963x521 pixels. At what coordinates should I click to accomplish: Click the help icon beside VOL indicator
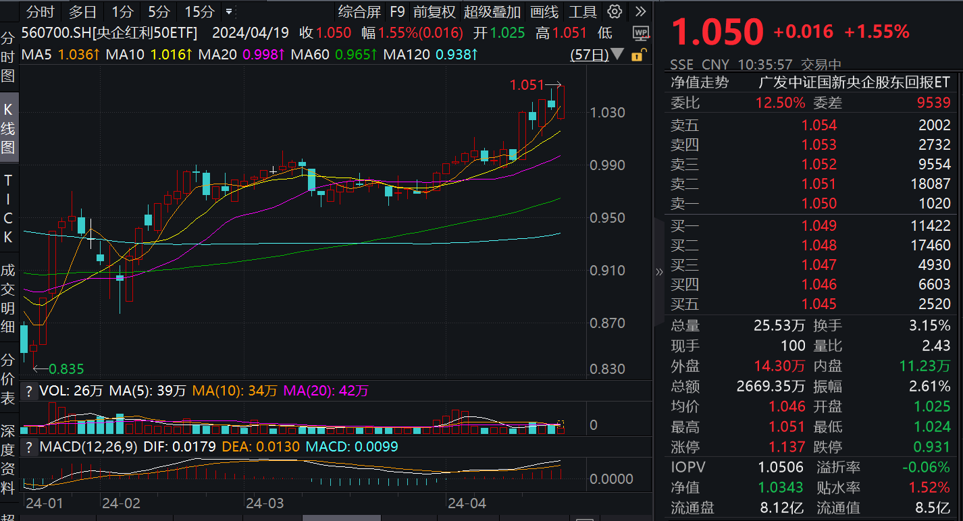click(28, 390)
